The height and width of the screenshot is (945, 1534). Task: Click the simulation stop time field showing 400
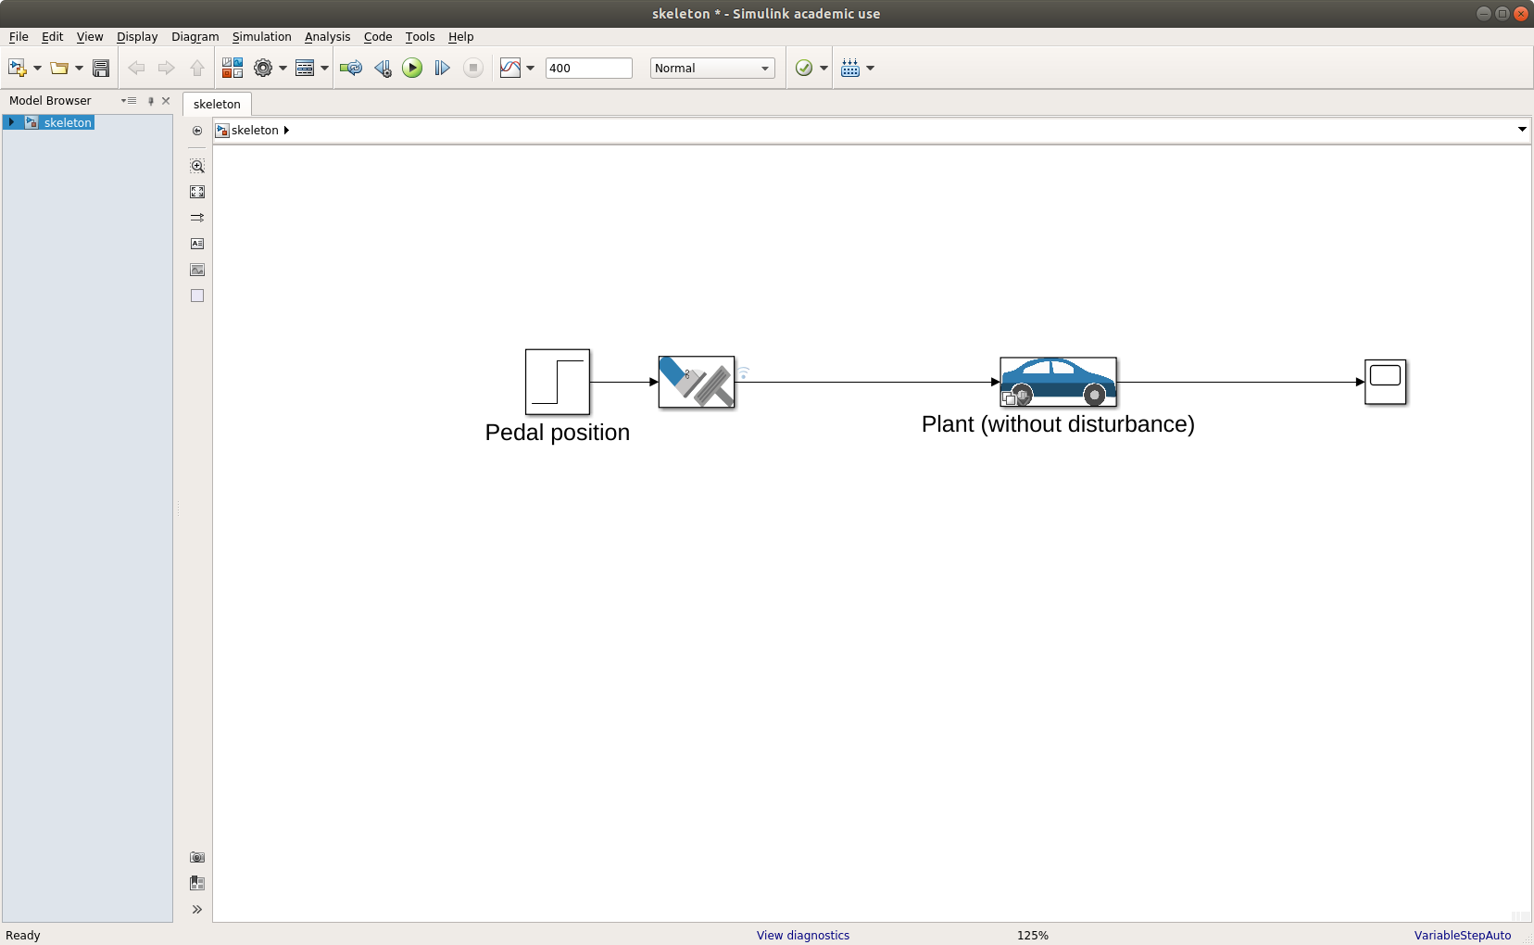pyautogui.click(x=589, y=68)
